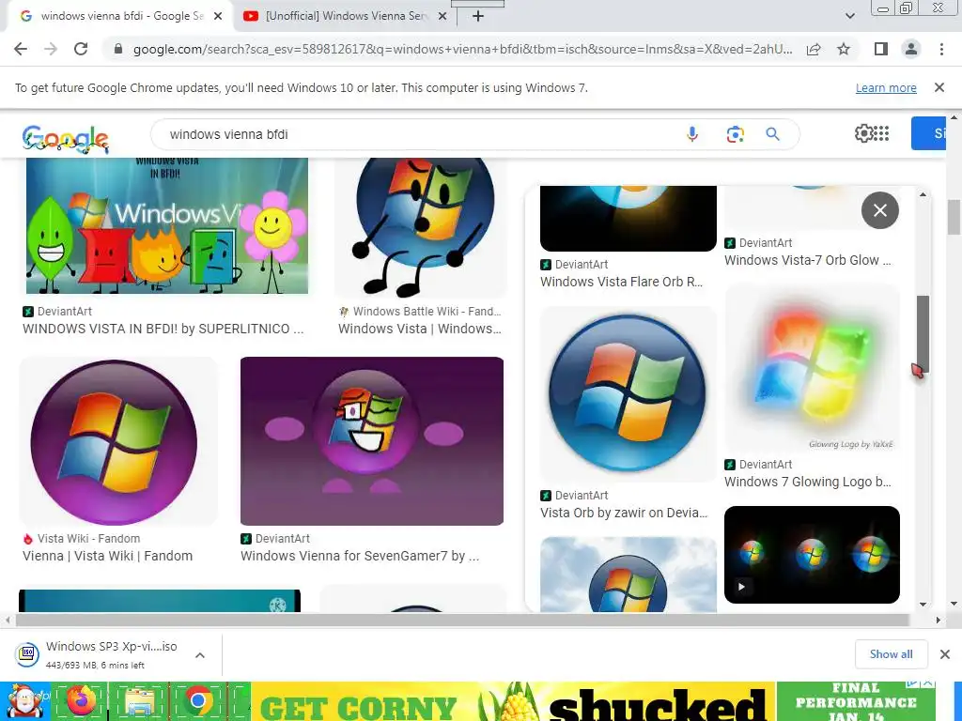Click Learn more link

click(886, 87)
